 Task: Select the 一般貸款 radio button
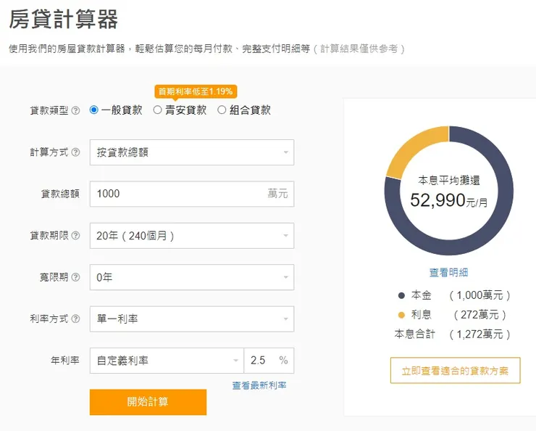point(94,110)
